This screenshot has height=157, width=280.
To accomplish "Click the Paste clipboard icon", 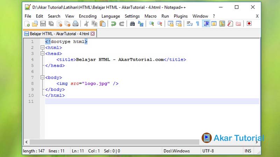I will [103, 24].
